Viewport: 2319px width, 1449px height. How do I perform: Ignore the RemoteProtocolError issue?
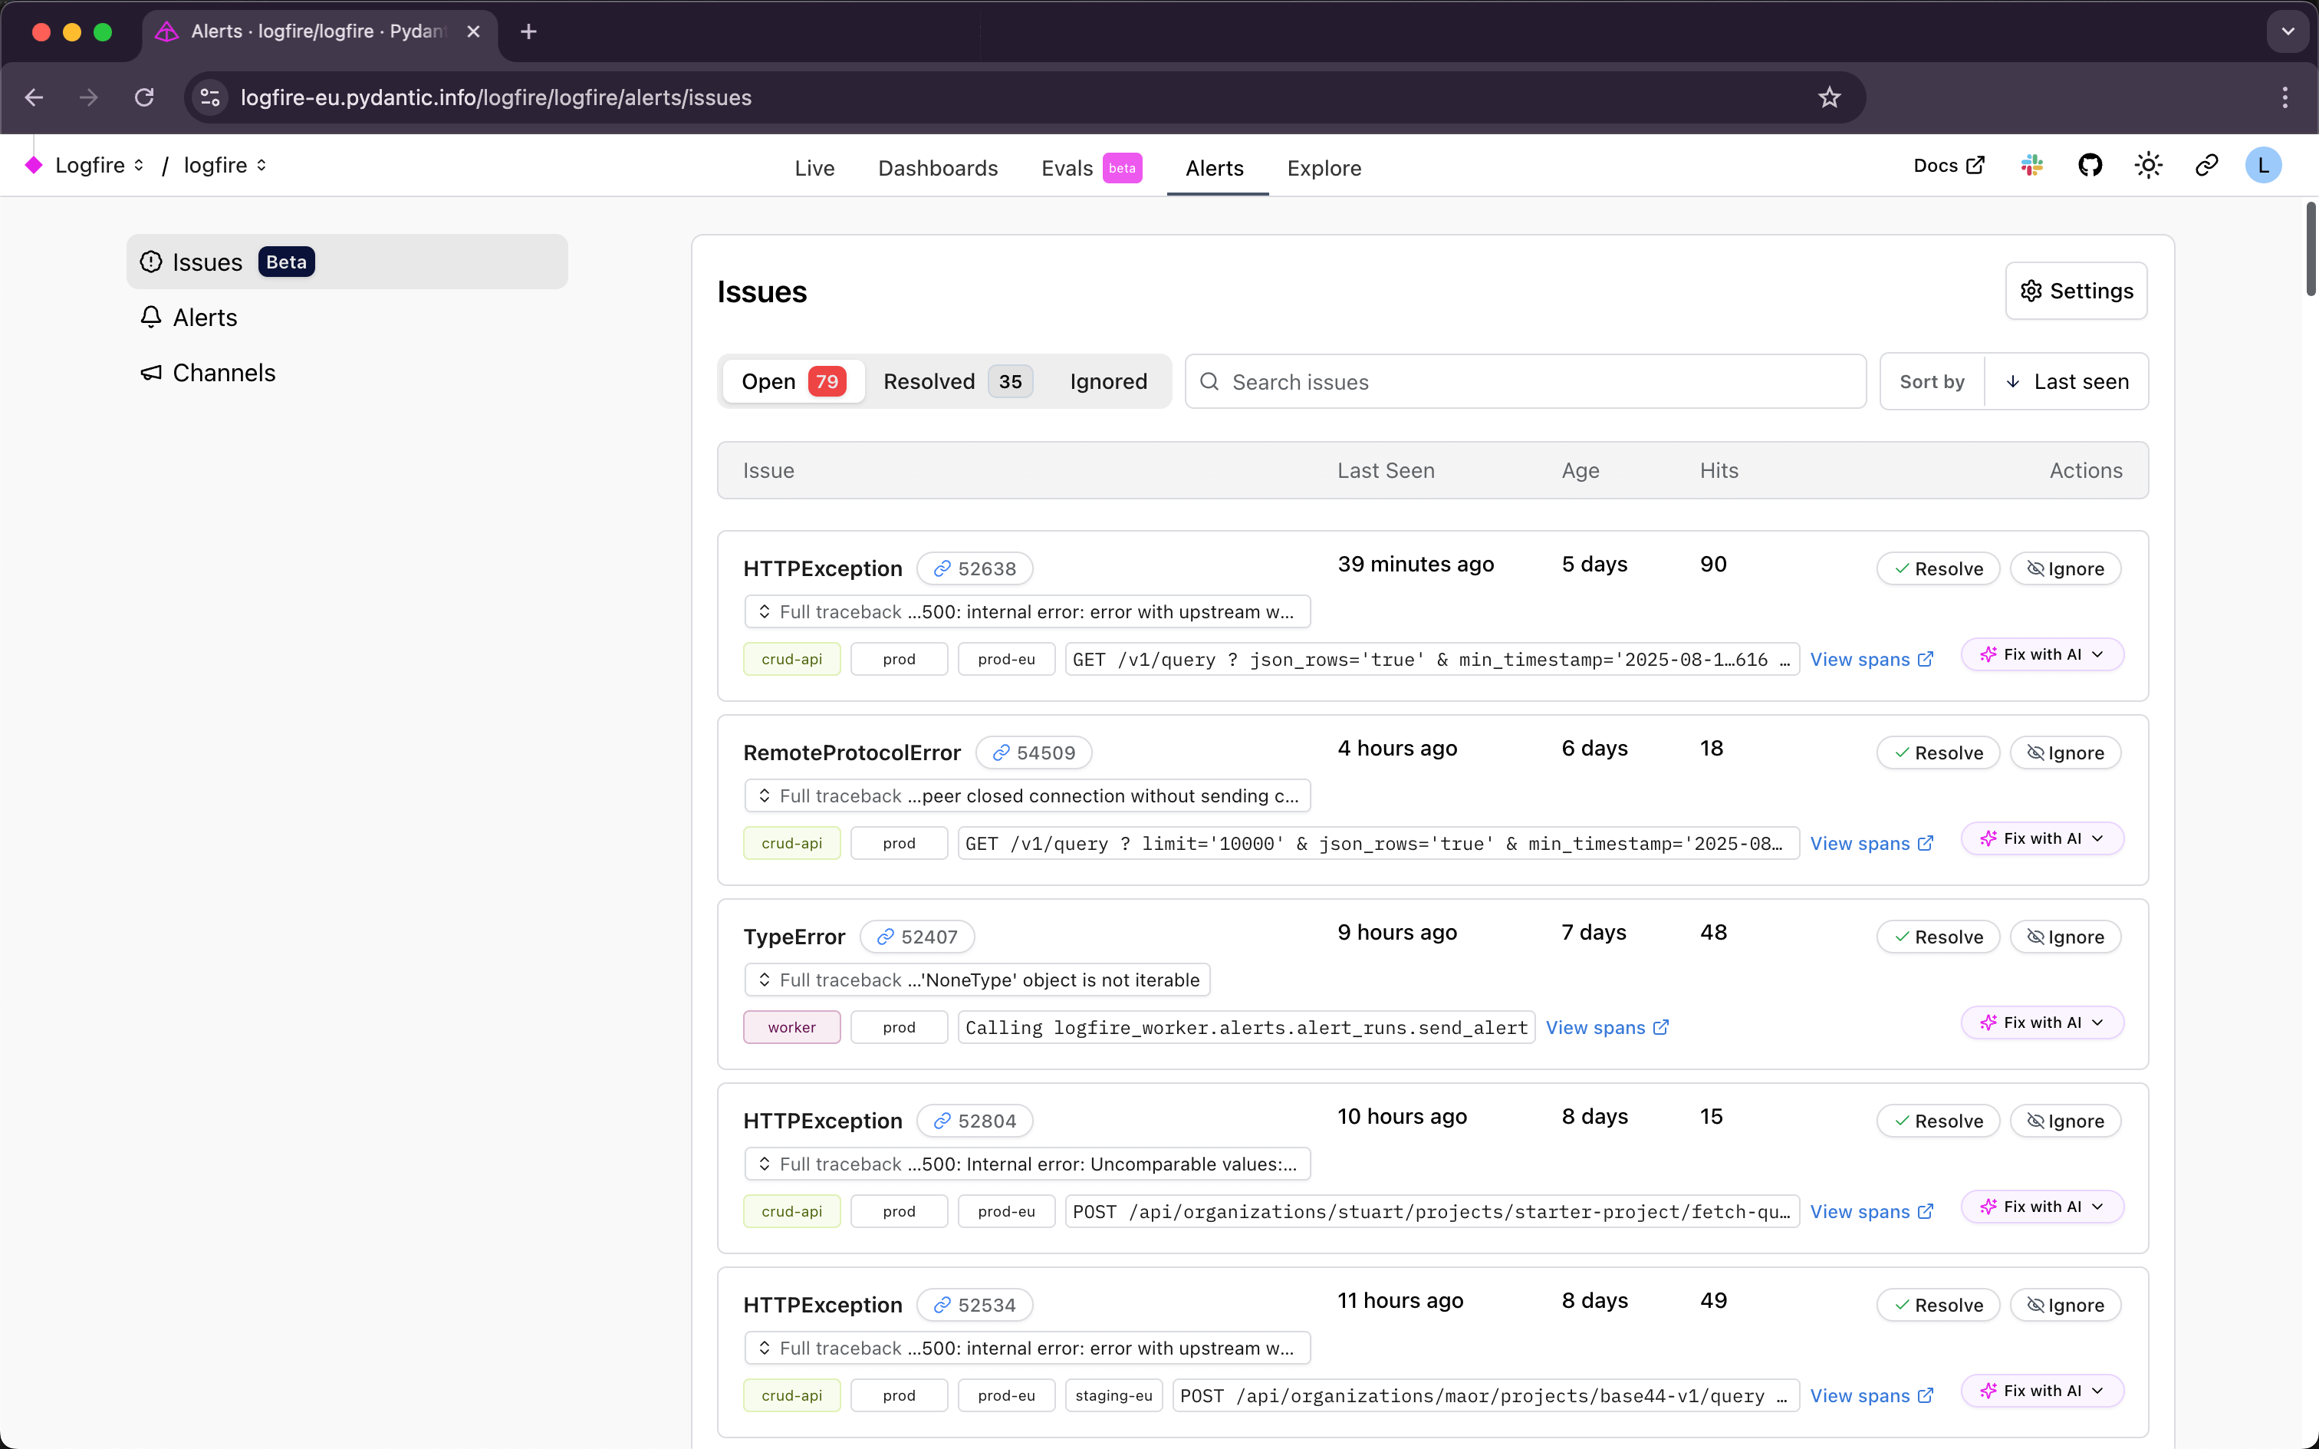coord(2065,752)
